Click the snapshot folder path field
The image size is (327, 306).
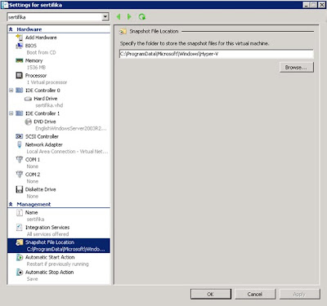(217, 54)
